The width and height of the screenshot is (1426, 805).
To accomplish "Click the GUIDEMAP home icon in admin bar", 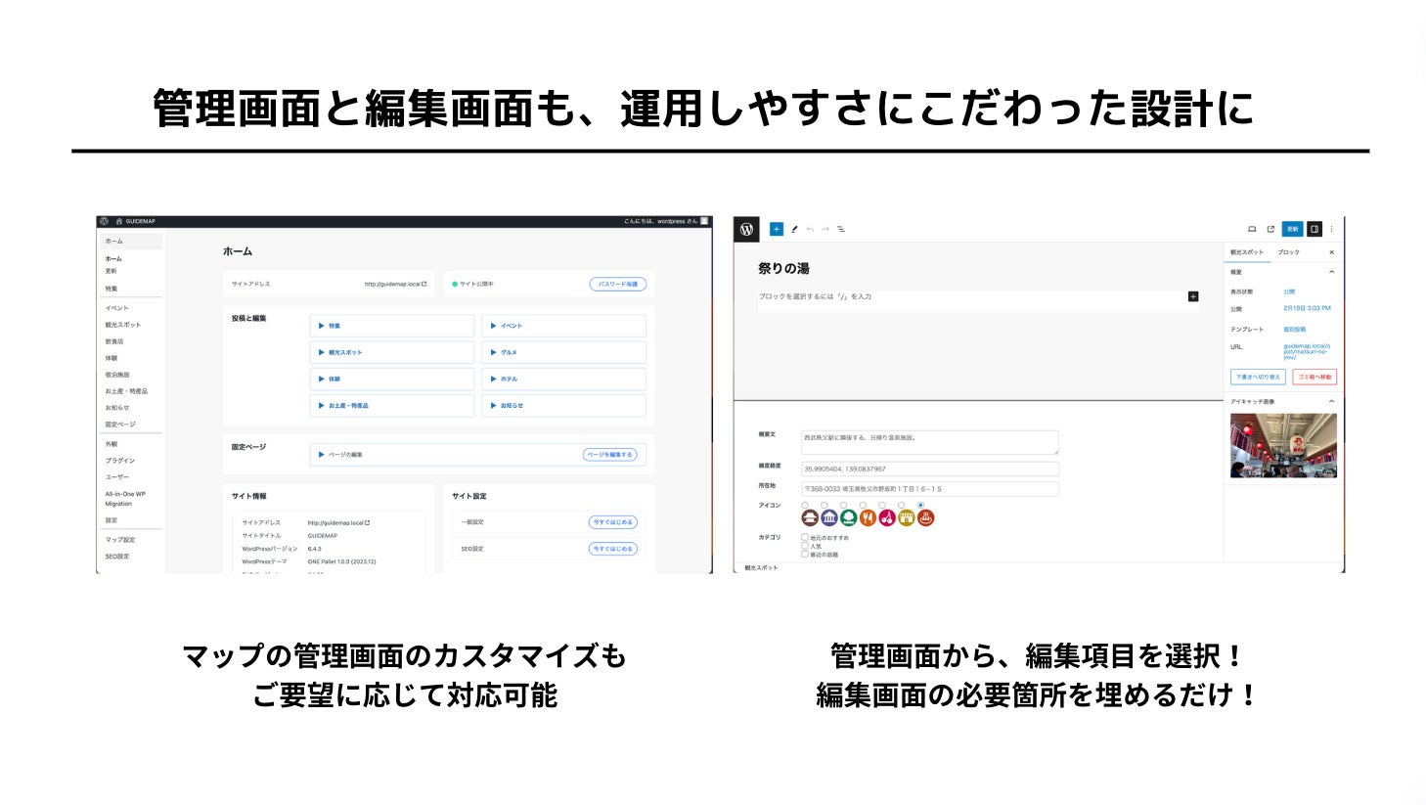I will click(x=119, y=221).
